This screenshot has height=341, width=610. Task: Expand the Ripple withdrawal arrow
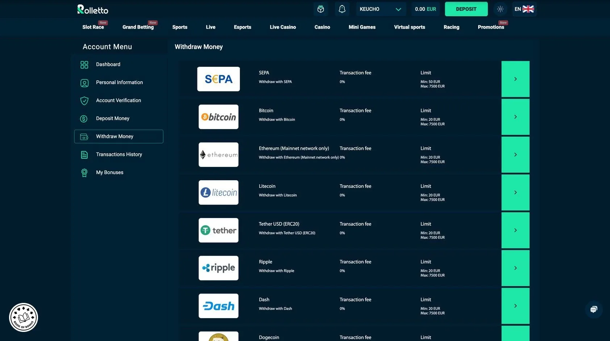coord(515,268)
